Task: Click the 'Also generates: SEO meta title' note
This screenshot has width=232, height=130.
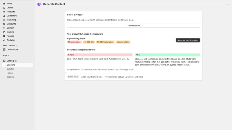Action: 101,70
